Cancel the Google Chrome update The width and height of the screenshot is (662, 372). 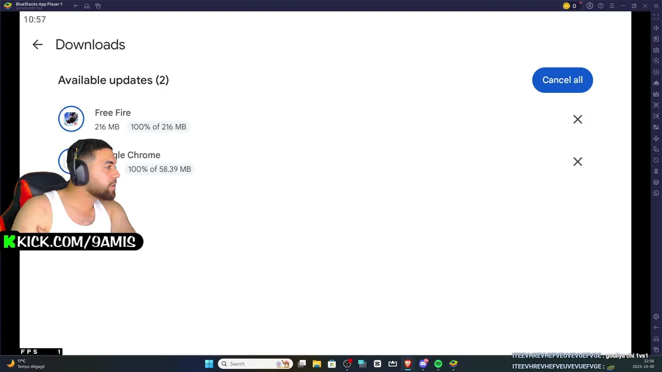(578, 162)
